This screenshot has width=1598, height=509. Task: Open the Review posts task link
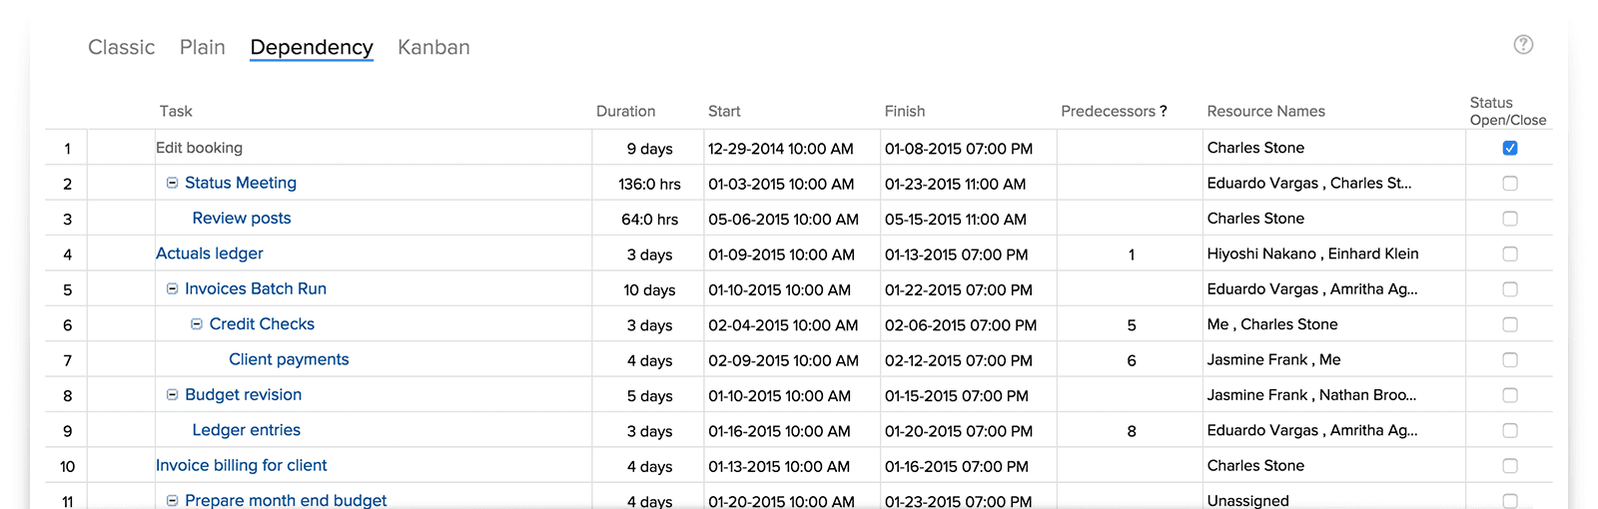242,218
